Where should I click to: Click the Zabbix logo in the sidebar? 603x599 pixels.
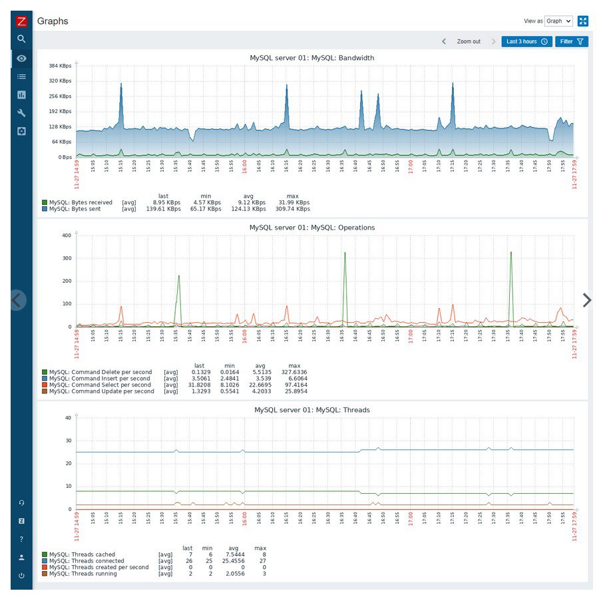click(21, 21)
